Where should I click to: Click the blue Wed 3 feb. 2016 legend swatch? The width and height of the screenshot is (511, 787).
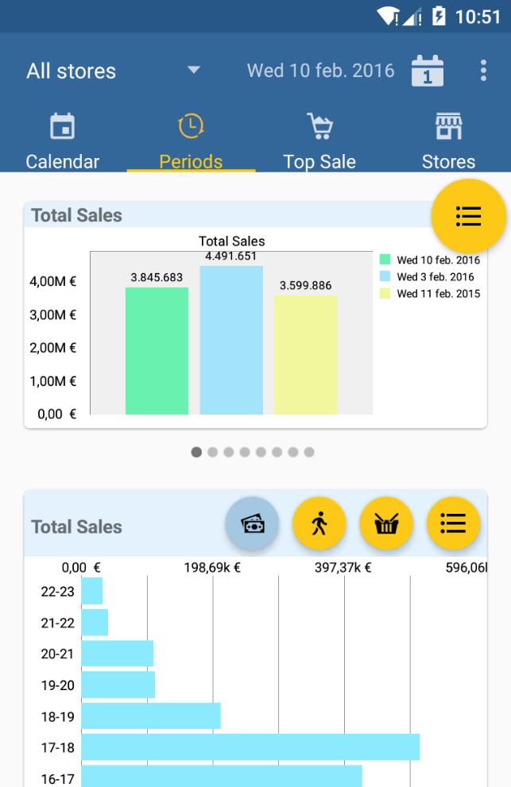pyautogui.click(x=385, y=276)
